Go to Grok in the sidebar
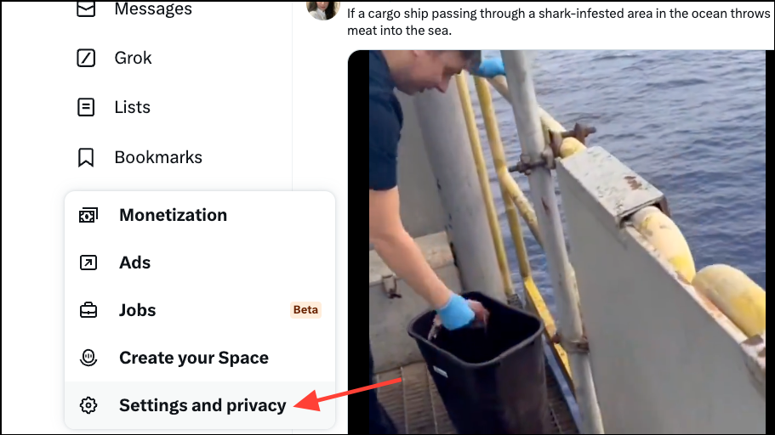 133,58
